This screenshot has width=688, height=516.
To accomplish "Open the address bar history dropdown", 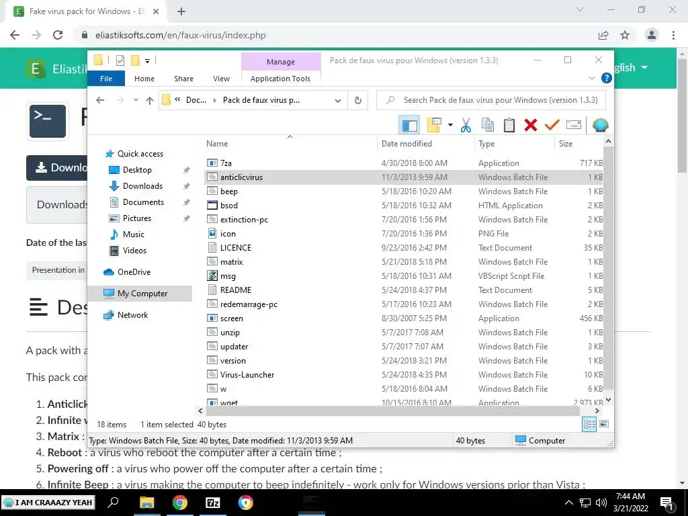I will tap(338, 101).
